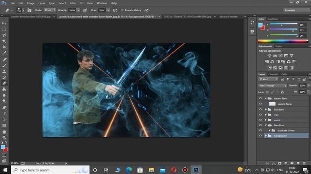This screenshot has height=174, width=311.
Task: Add a Curves adjustment
Action: [280, 56]
